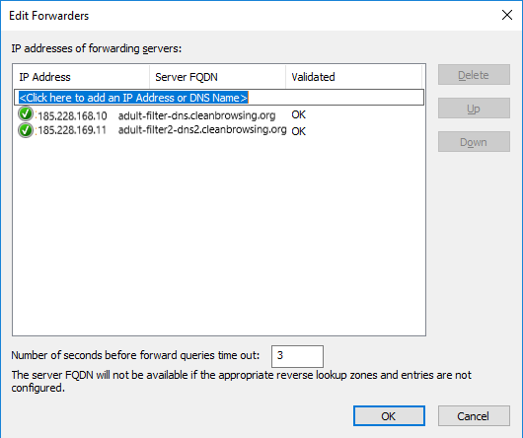Image resolution: width=523 pixels, height=438 pixels.
Task: Confirm with the OK button
Action: (389, 416)
